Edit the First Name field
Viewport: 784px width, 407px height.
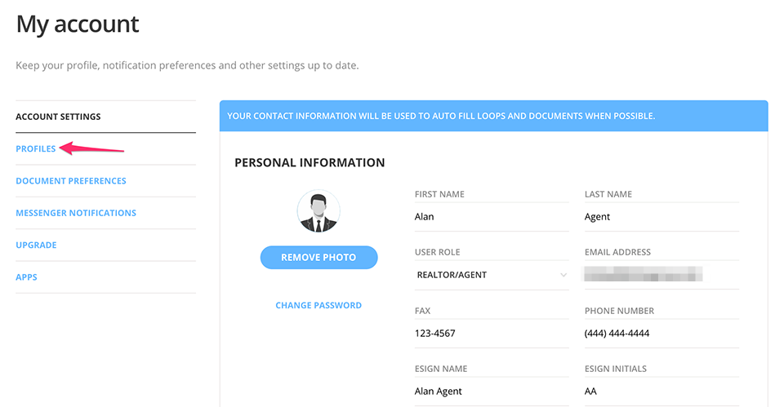click(490, 217)
